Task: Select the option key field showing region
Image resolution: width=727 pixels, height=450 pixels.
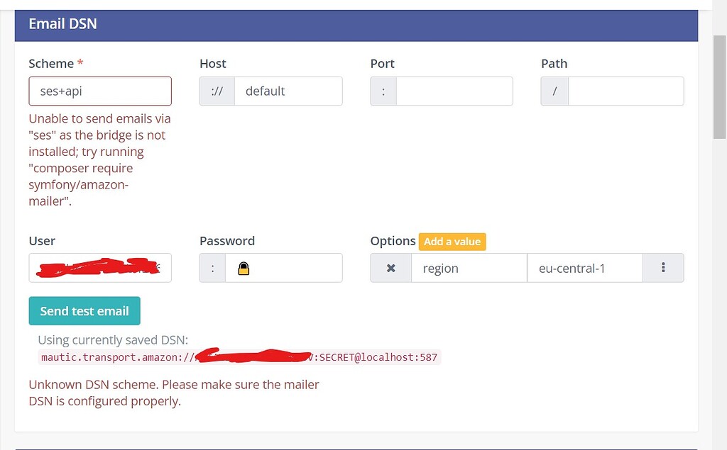Action: (x=469, y=268)
